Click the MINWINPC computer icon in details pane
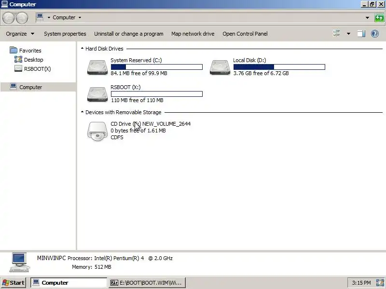Screen dimensions: 386x289 pos(19,262)
